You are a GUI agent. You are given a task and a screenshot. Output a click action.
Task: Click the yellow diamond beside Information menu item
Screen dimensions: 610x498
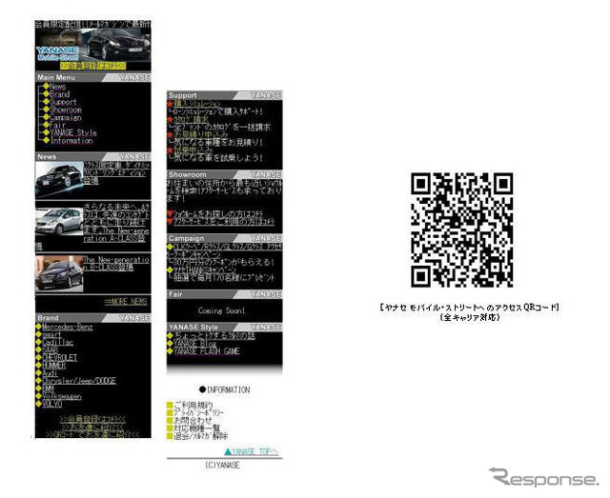point(46,140)
